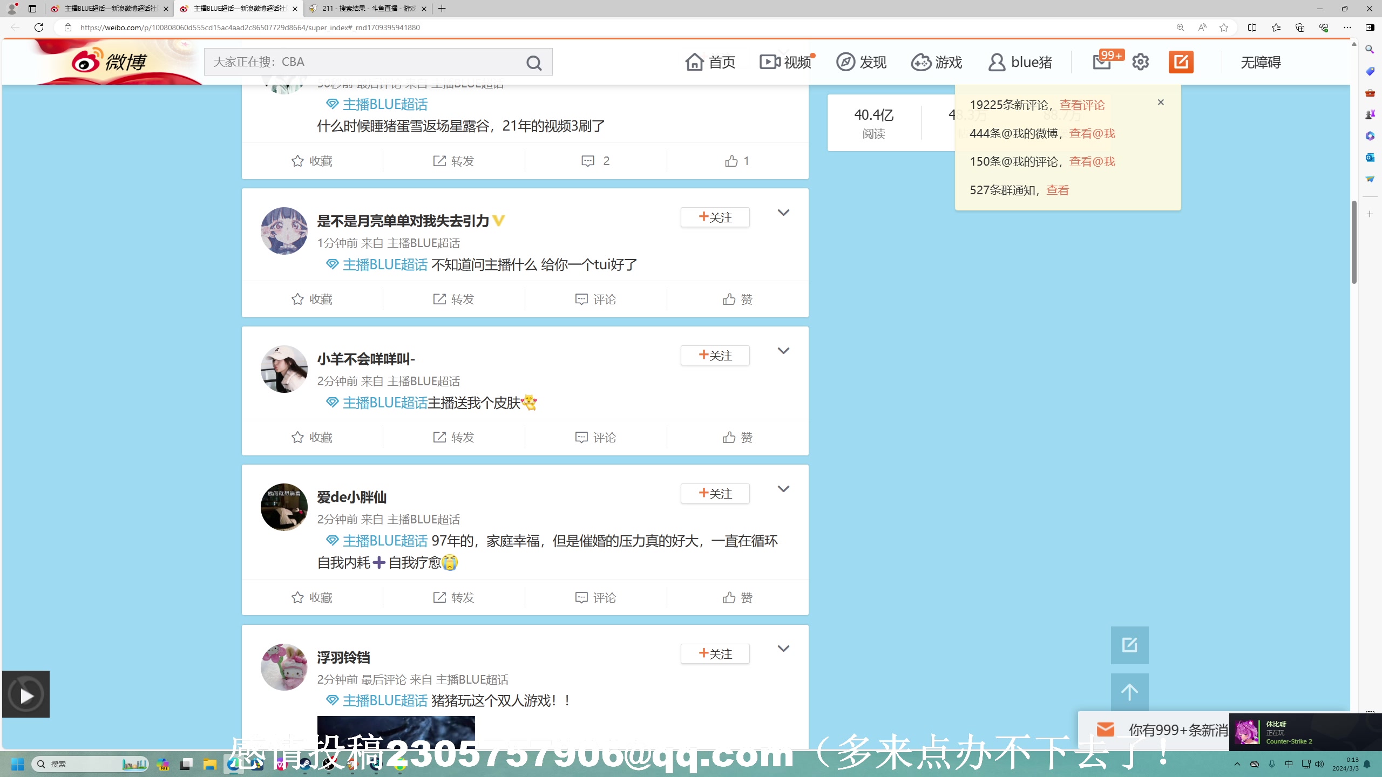This screenshot has height=777, width=1382.
Task: Click the orange compose post icon
Action: tap(1181, 62)
